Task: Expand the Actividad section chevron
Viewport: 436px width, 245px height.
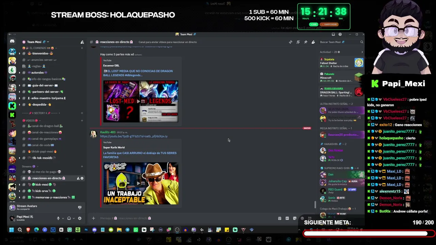Action: click(x=362, y=52)
